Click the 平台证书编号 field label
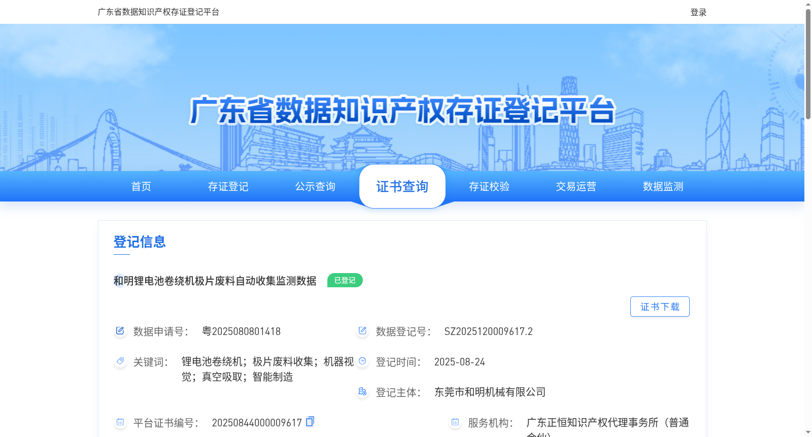The height and width of the screenshot is (437, 812). [166, 423]
